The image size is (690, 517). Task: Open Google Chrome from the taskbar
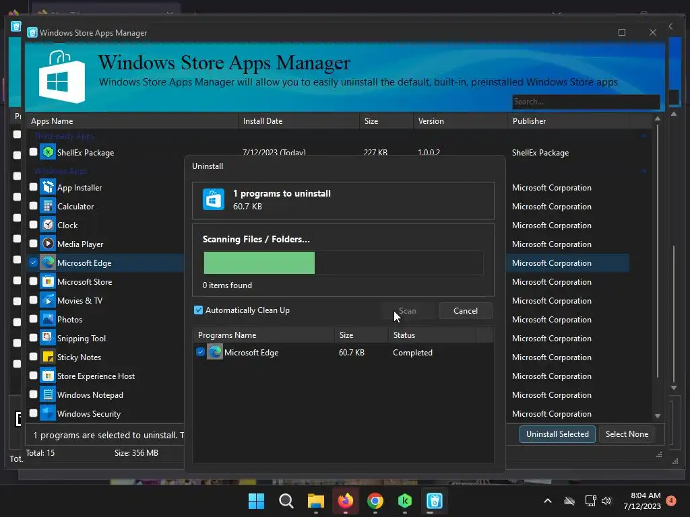click(375, 501)
